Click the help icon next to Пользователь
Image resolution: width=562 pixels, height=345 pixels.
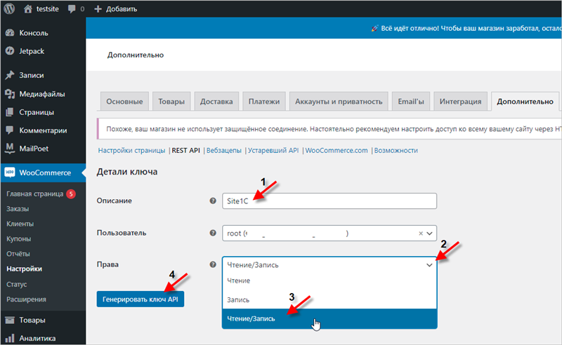pos(213,234)
